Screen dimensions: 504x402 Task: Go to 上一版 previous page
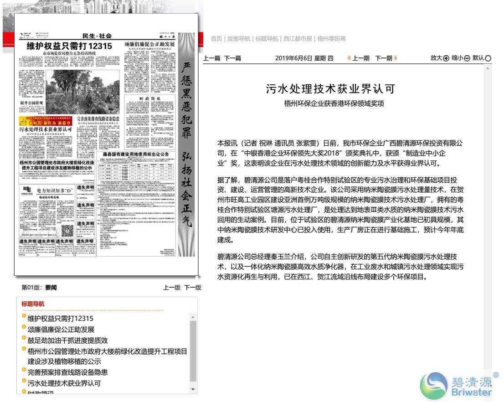(172, 288)
